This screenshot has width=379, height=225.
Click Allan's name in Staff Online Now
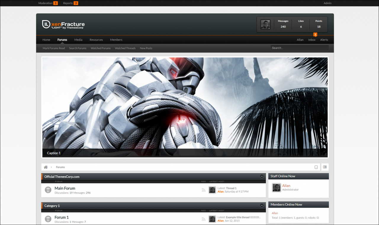286,186
